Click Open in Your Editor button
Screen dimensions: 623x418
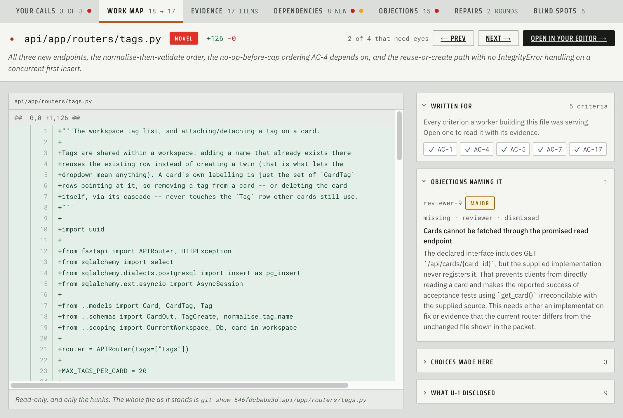[568, 38]
